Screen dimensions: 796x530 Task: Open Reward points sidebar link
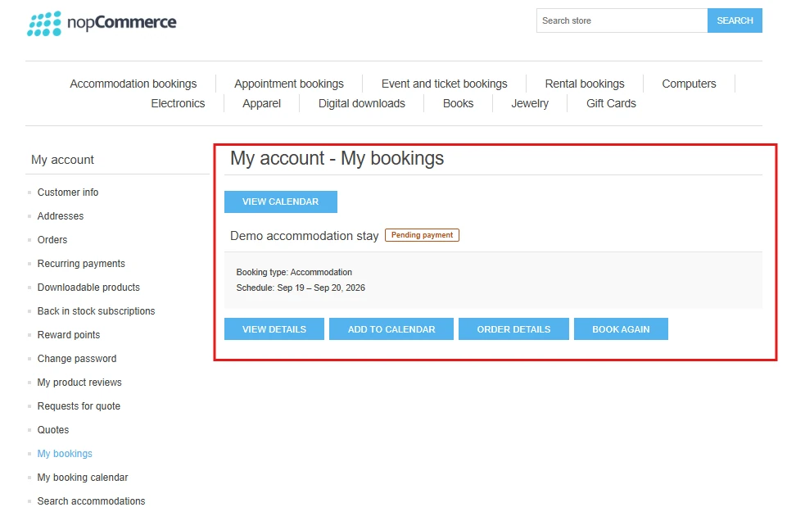[69, 335]
